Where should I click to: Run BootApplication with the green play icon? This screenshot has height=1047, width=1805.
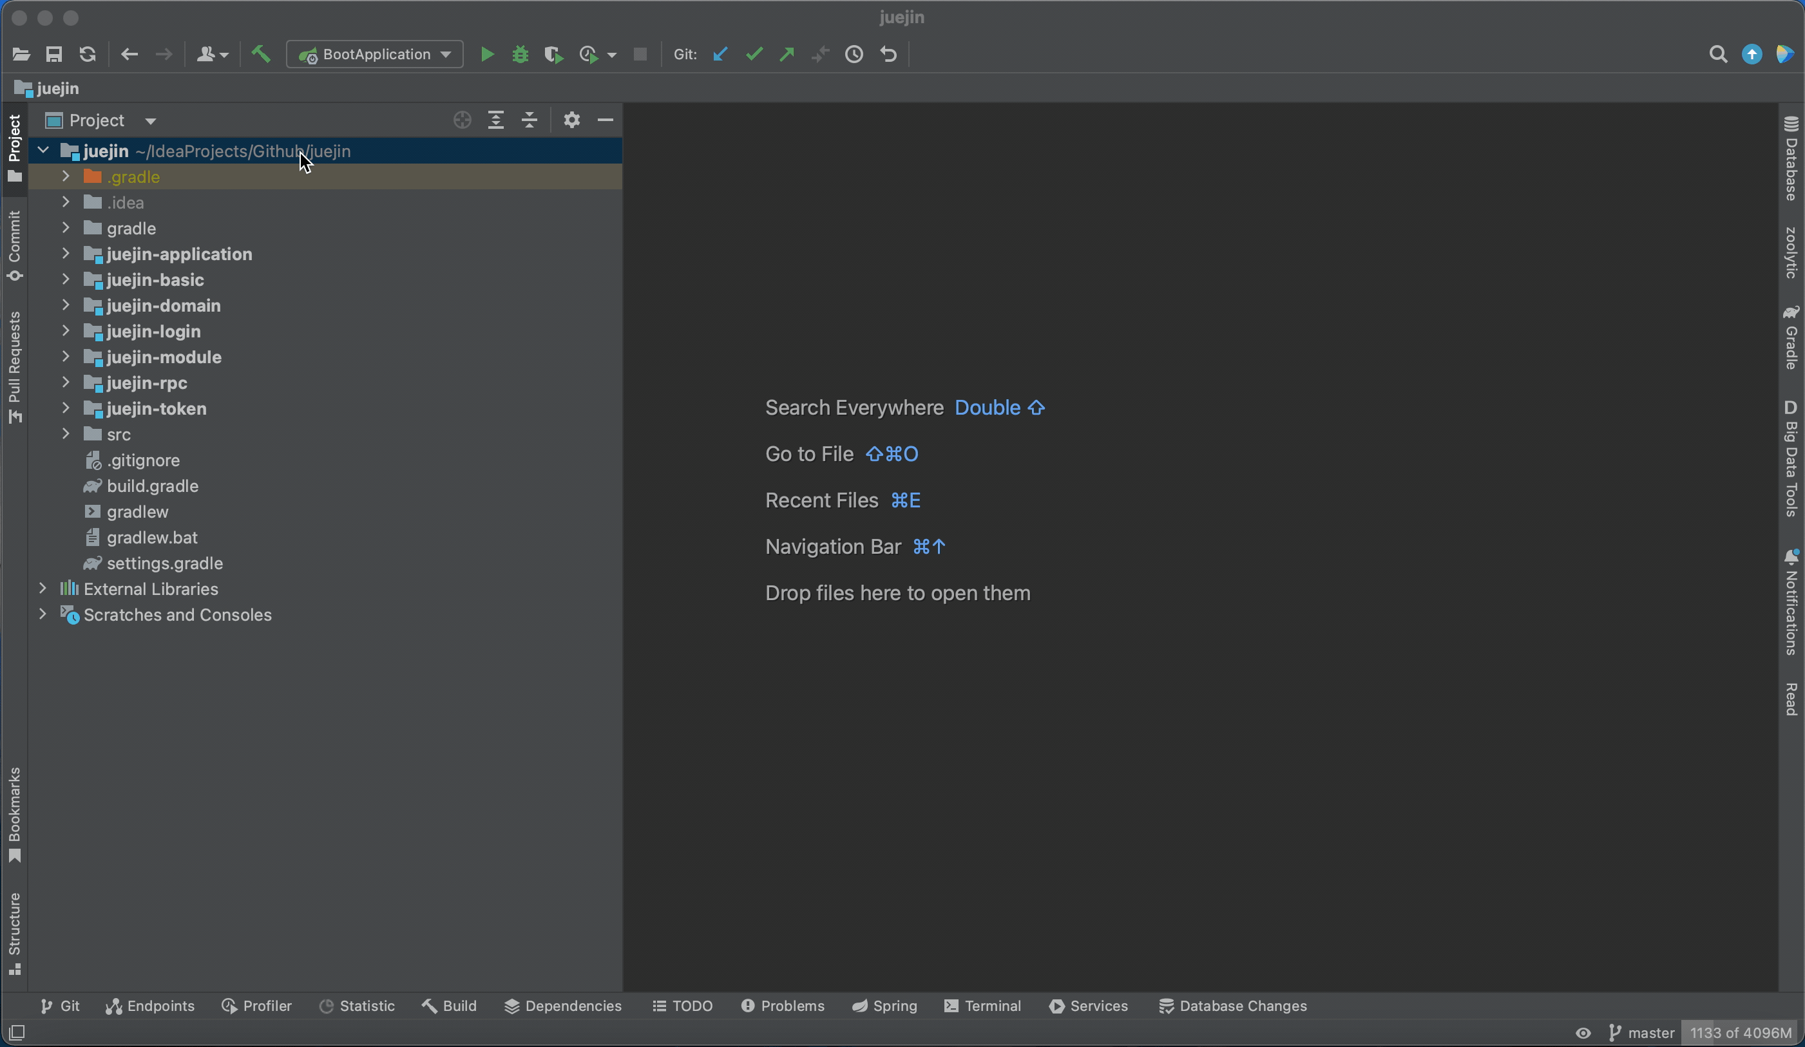(487, 55)
